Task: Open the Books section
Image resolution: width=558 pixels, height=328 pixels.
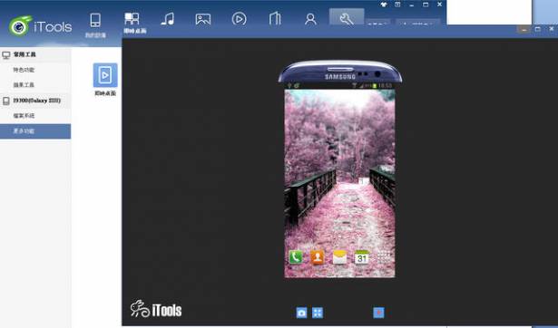Action: (x=275, y=19)
